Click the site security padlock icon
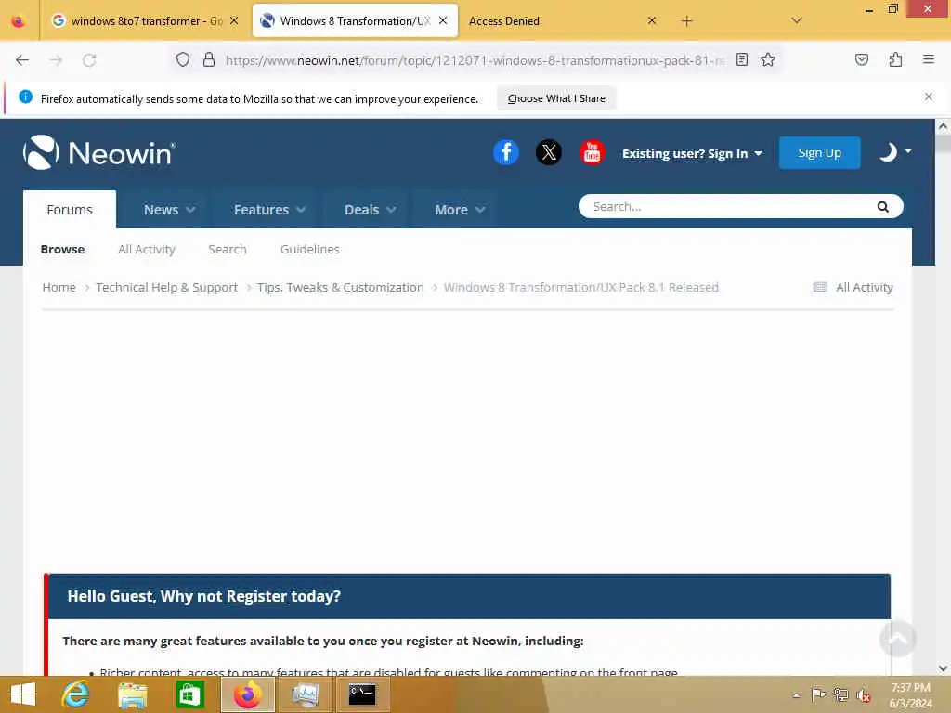The width and height of the screenshot is (951, 713). [209, 59]
